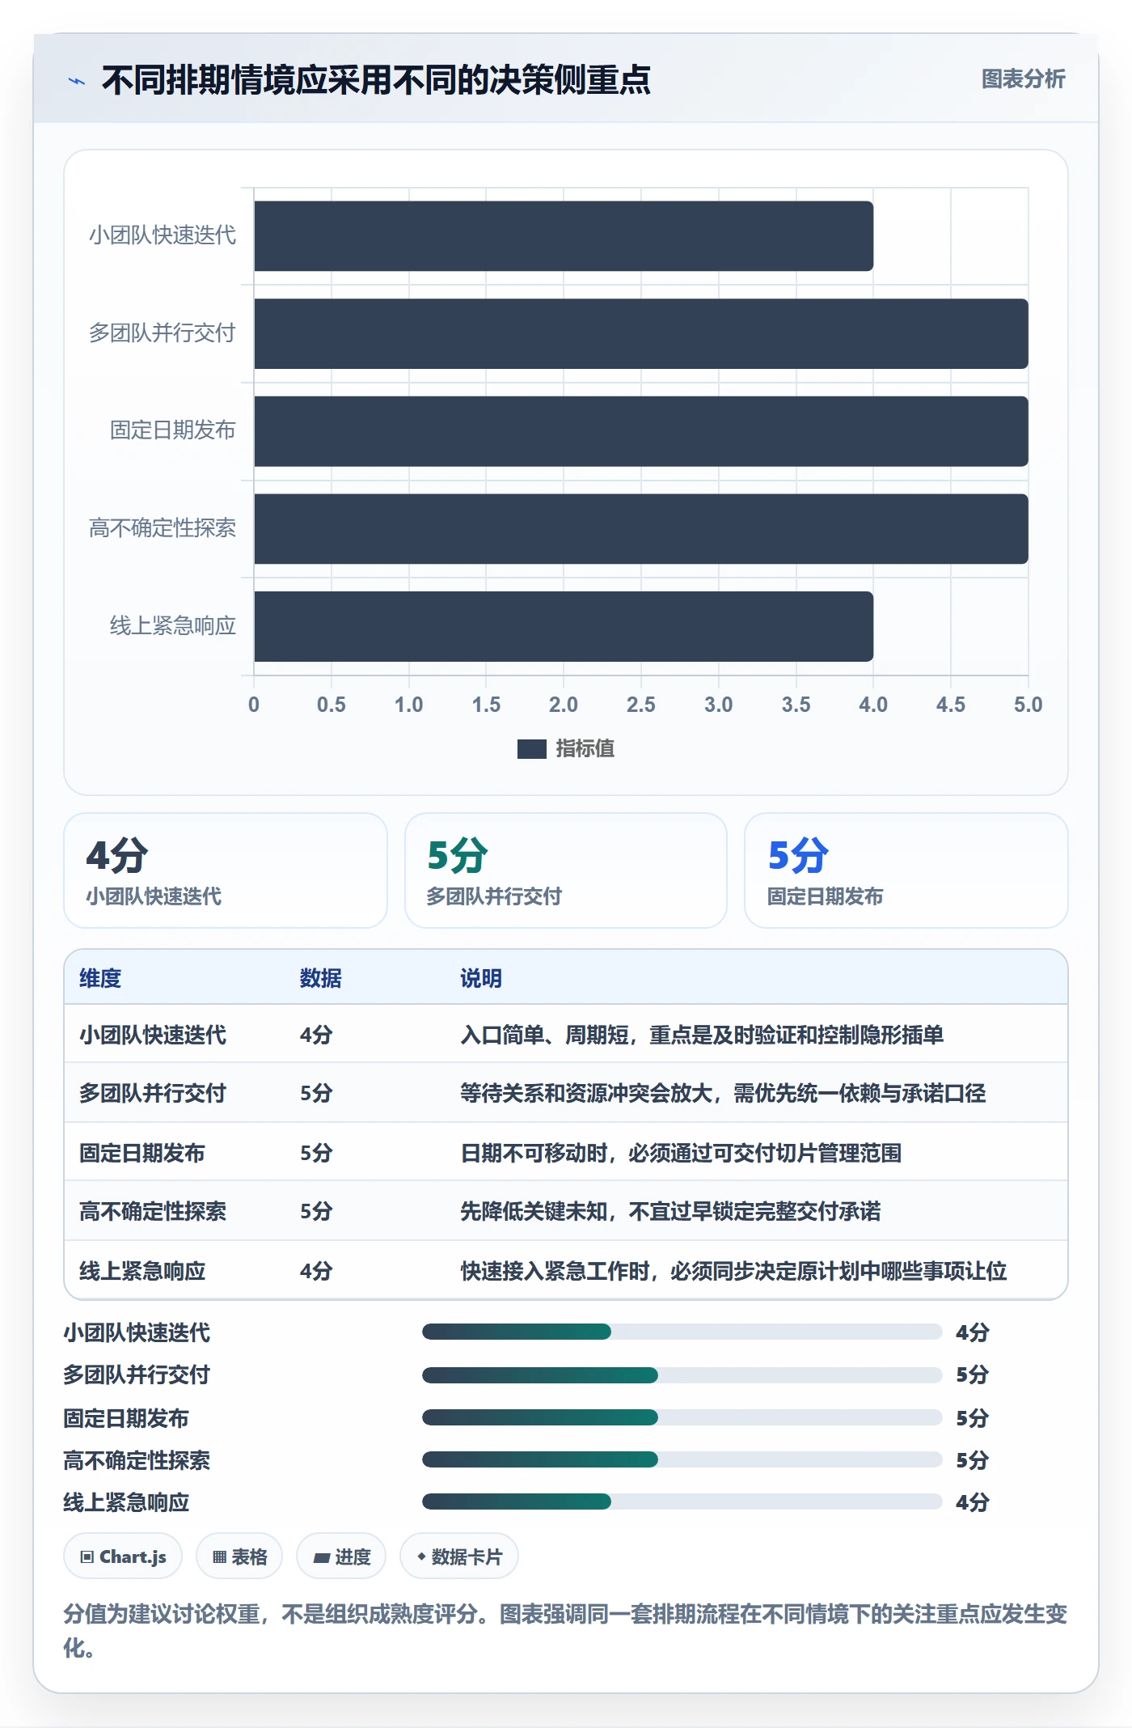The height and width of the screenshot is (1728, 1132).
Task: Open the 4分 小团队快速迭代 data card
Action: click(226, 870)
